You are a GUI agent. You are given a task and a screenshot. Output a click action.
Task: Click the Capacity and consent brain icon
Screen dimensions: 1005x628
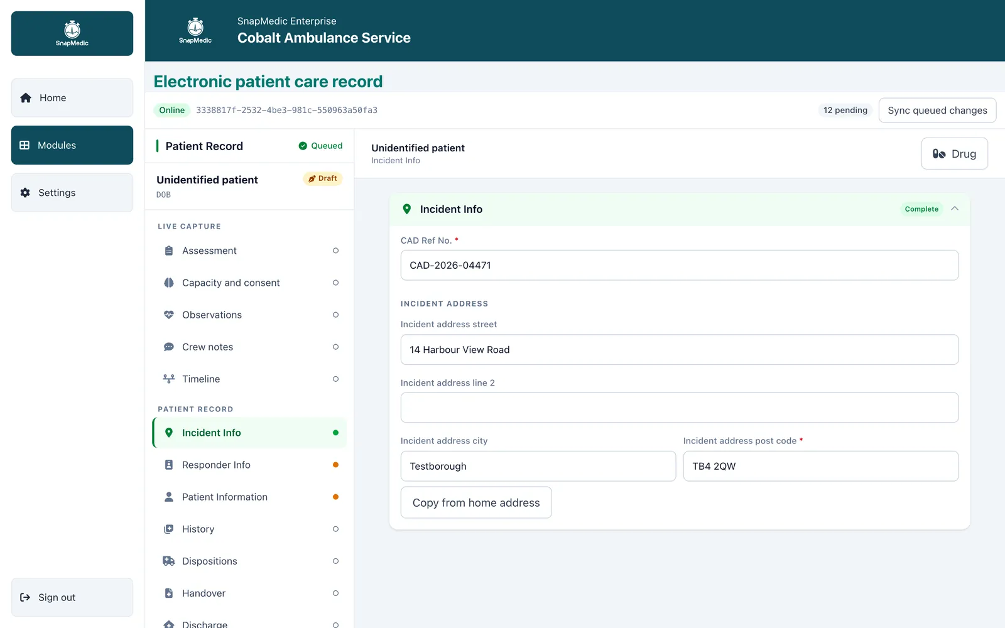tap(169, 283)
